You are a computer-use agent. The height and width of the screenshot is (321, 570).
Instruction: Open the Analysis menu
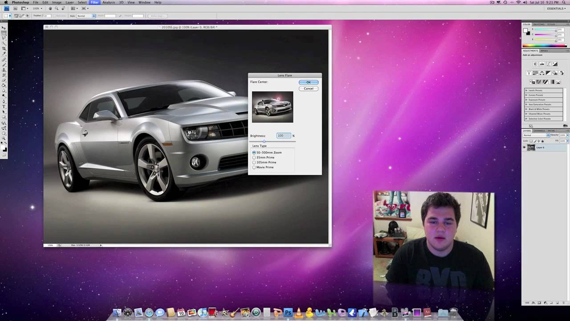(x=109, y=2)
